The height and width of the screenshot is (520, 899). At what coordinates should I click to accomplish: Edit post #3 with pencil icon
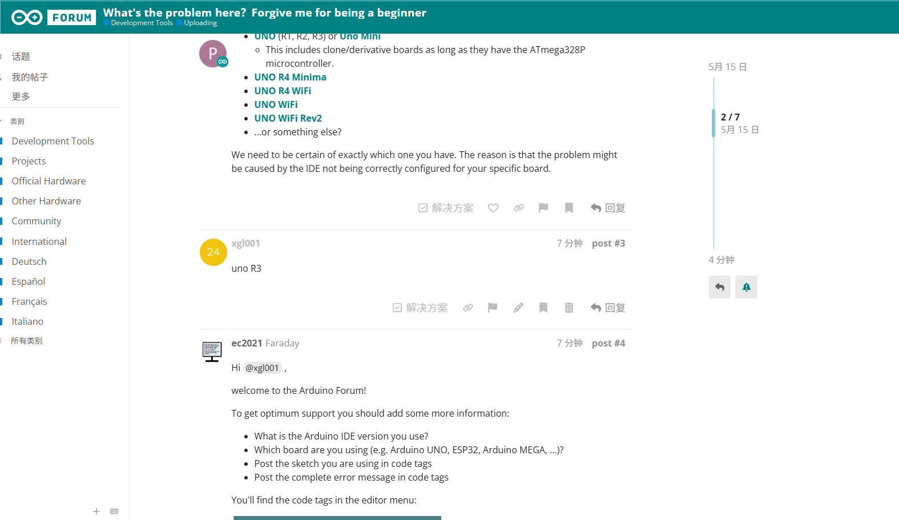(x=518, y=308)
